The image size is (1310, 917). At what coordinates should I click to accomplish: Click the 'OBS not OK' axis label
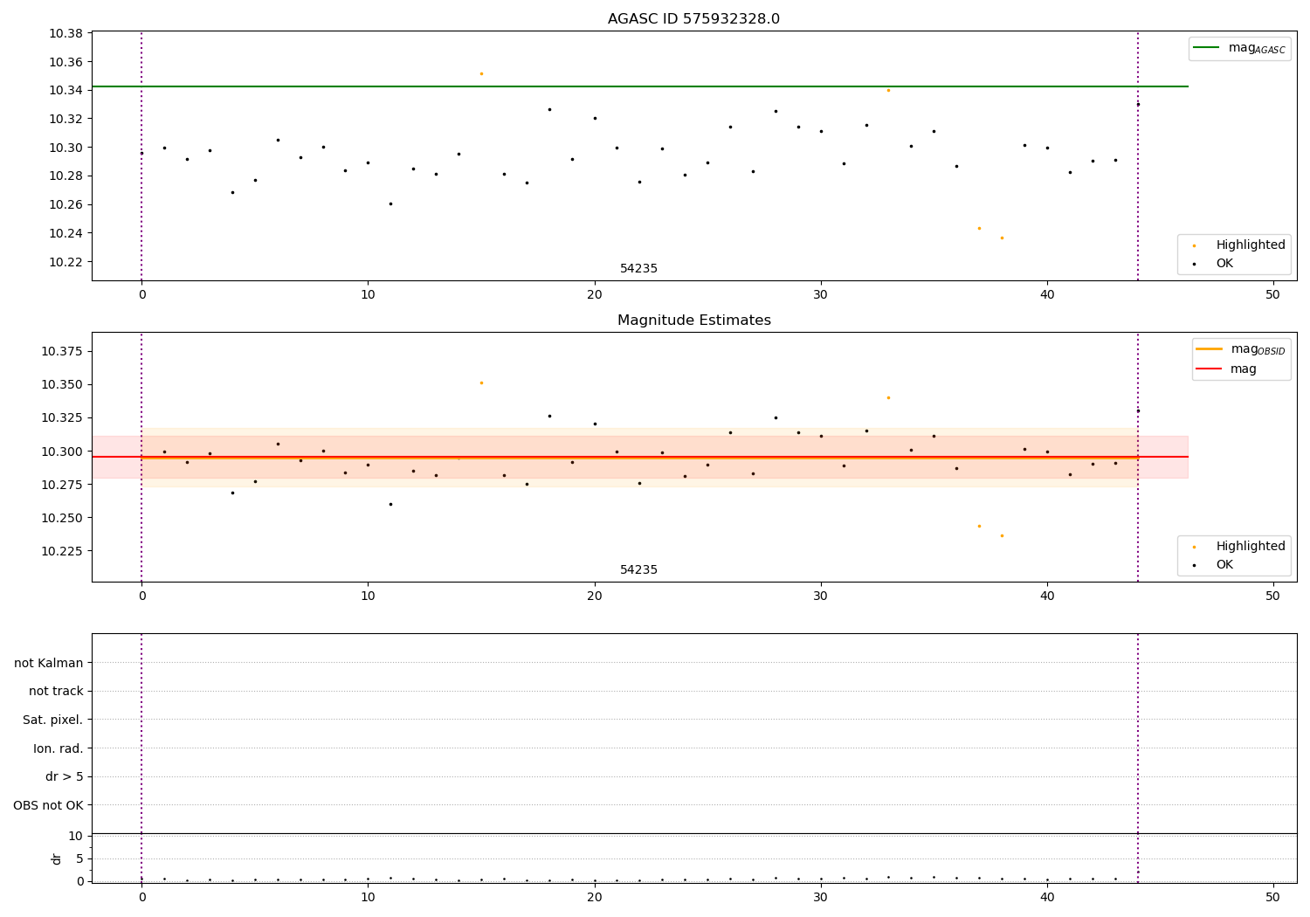point(48,805)
